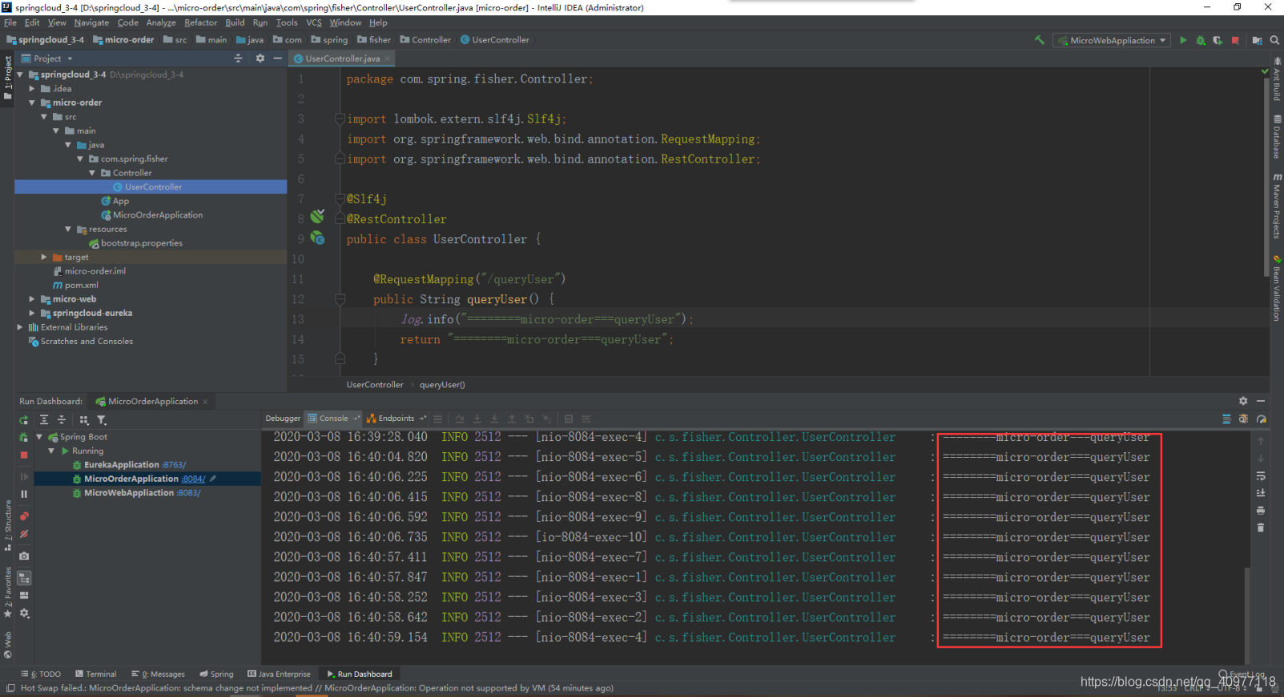
Task: Expand springcloud-eureka module node
Action: tap(32, 313)
